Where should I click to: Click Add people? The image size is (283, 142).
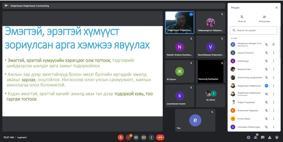click(264, 19)
